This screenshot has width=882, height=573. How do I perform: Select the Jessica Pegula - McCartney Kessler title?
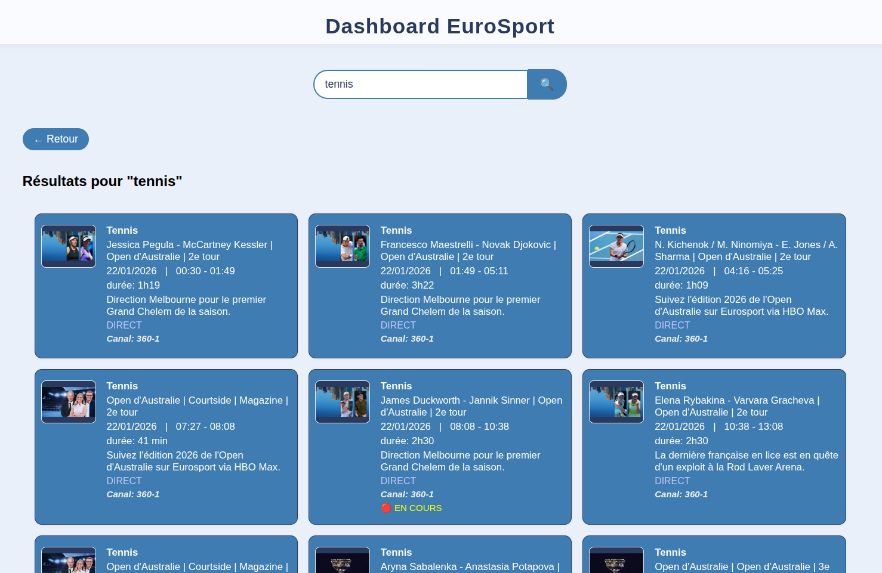click(x=189, y=250)
